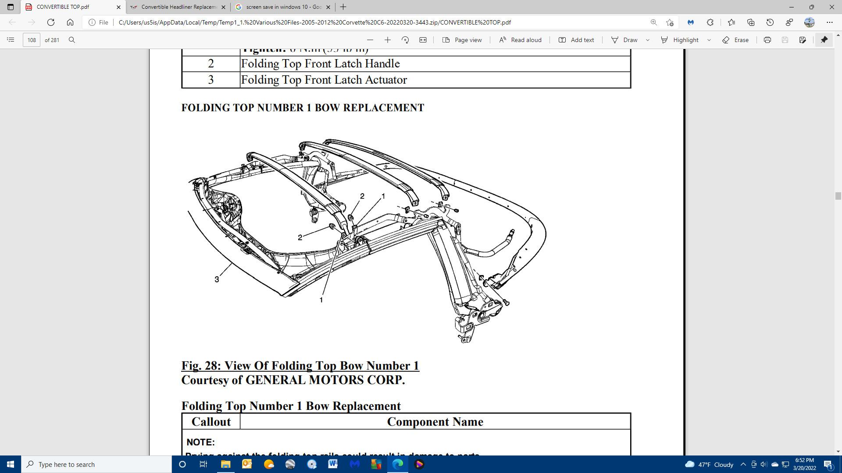The height and width of the screenshot is (473, 842).
Task: Search within the PDF document
Action: [x=71, y=40]
